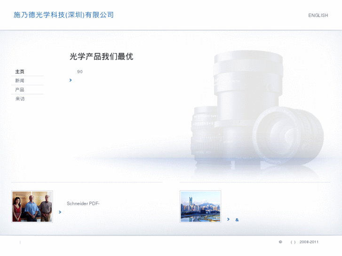Image resolution: width=342 pixels, height=256 pixels.
Task: Click the blue arrow below the 90 text
Action: click(71, 80)
